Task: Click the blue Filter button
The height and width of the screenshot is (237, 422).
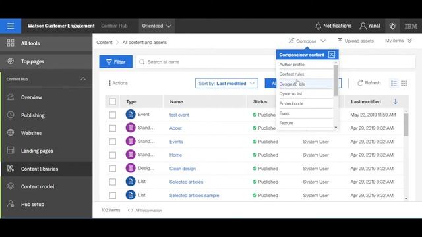Action: tap(116, 62)
